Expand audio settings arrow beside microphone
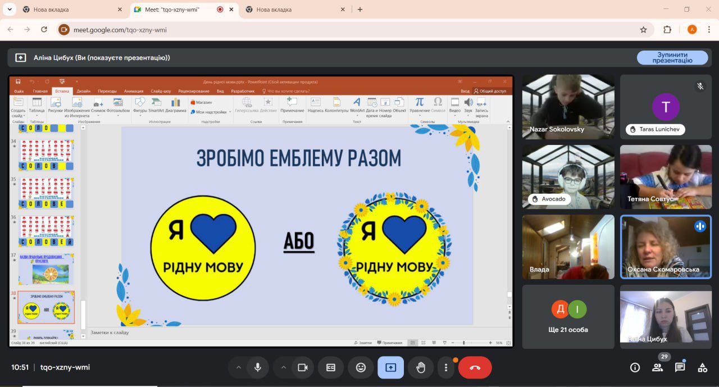719x387 pixels. point(239,367)
